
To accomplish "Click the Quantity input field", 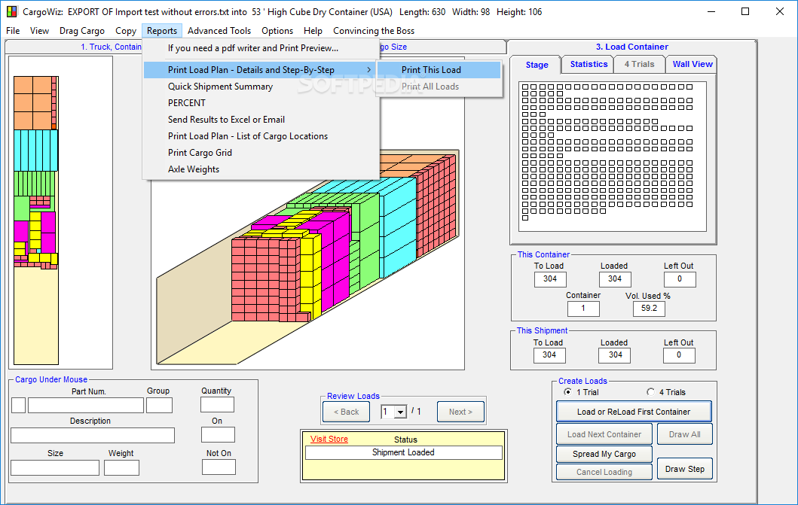I will coord(217,405).
